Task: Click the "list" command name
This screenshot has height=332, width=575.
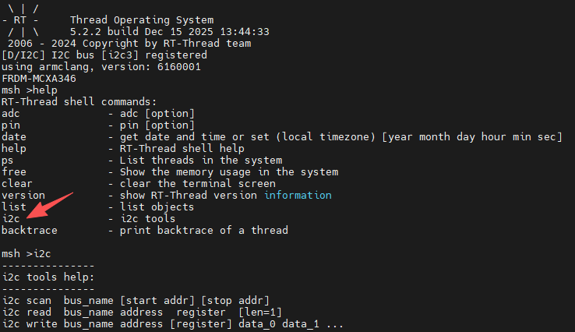Action: [x=14, y=207]
